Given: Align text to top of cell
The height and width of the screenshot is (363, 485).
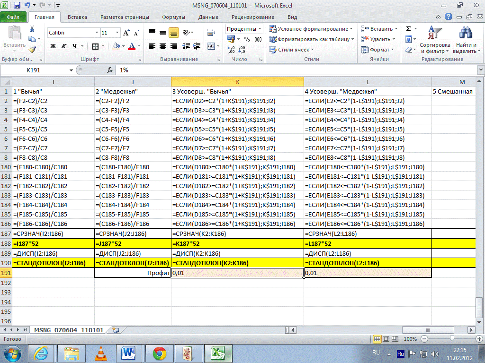Looking at the screenshot, I should pyautogui.click(x=152, y=33).
